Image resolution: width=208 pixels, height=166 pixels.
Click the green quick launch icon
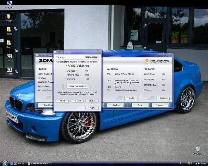pos(23,163)
